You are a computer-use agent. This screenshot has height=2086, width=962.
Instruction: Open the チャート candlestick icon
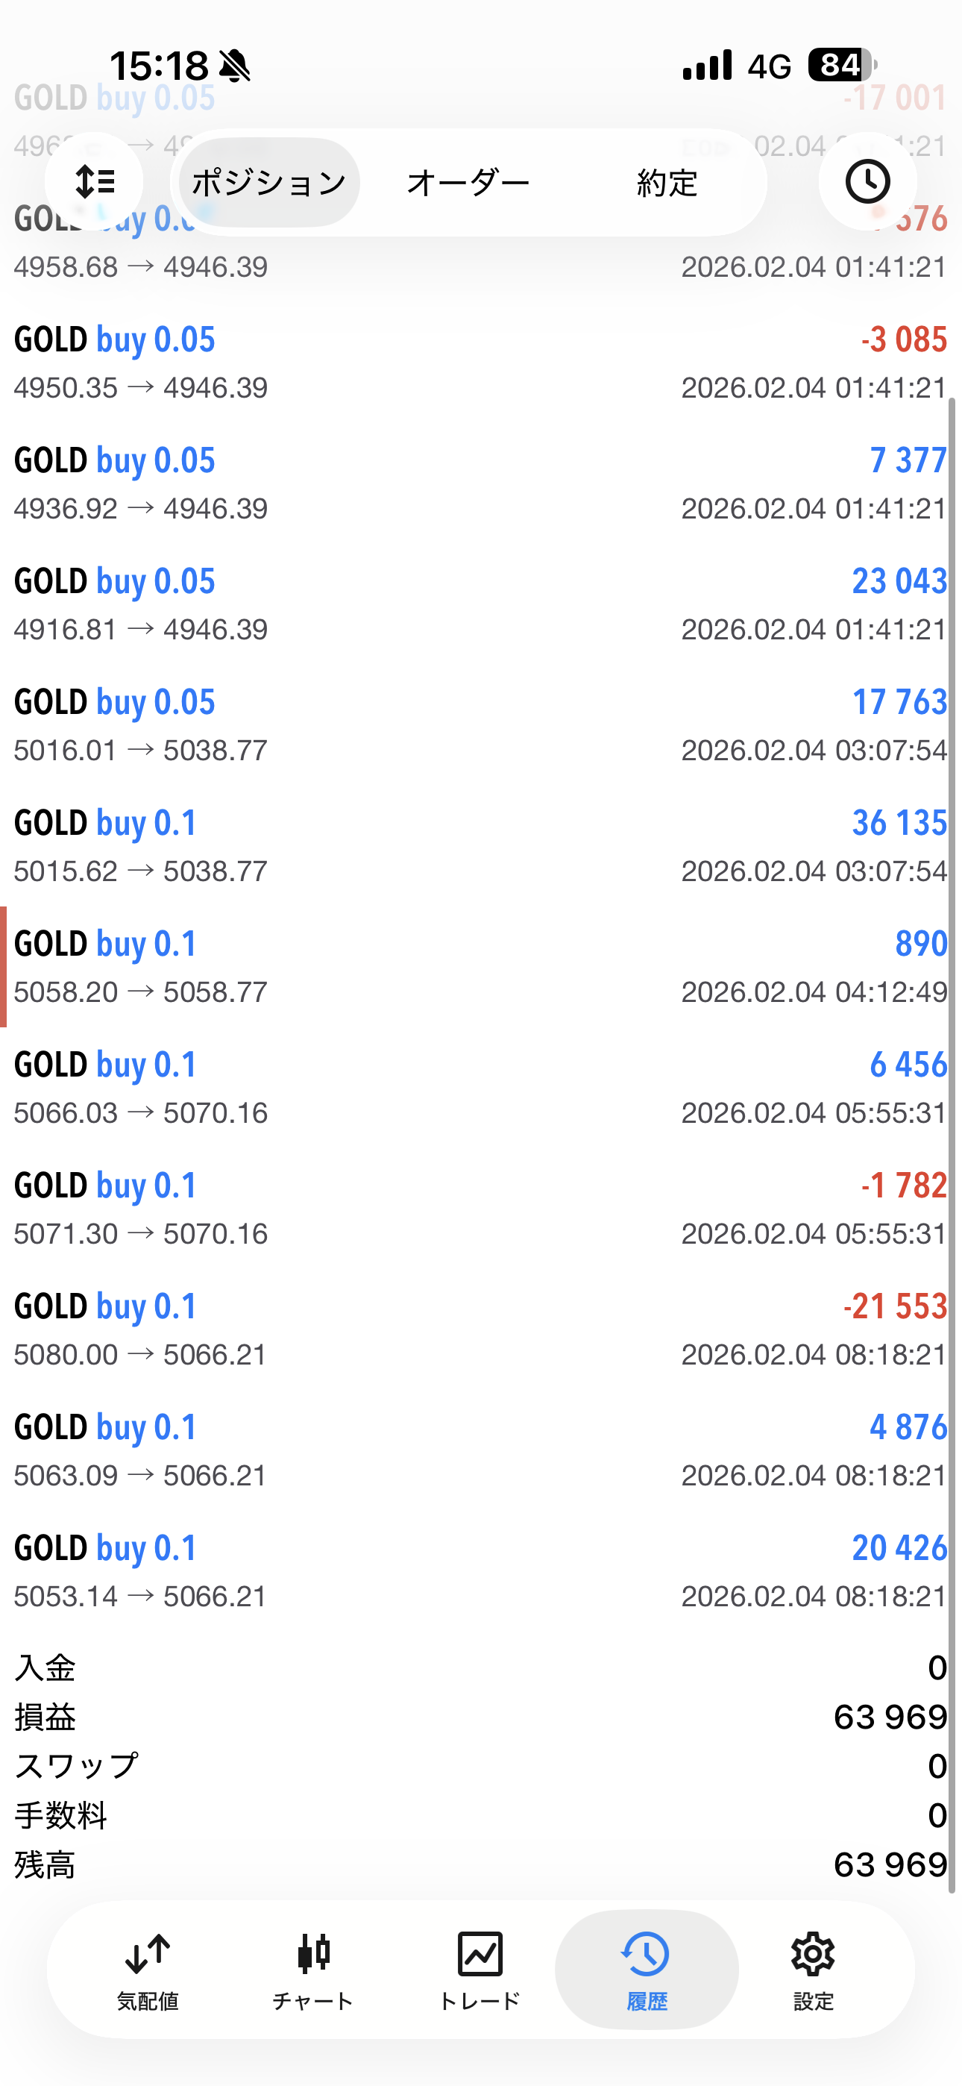coord(313,1969)
